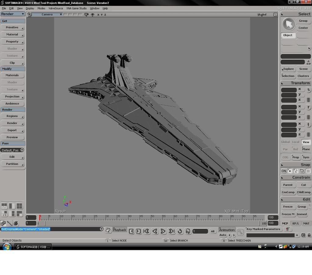Click the audio headphones playback icon
This screenshot has height=275, width=312.
[188, 231]
